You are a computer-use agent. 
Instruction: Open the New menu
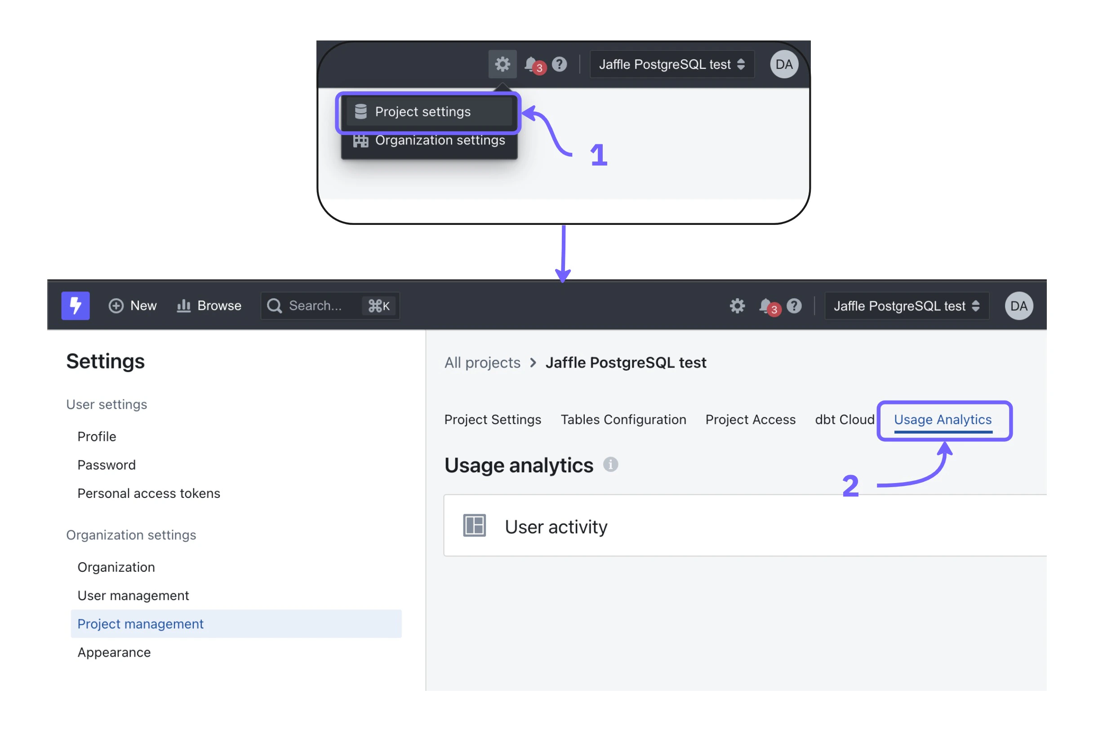pyautogui.click(x=133, y=306)
